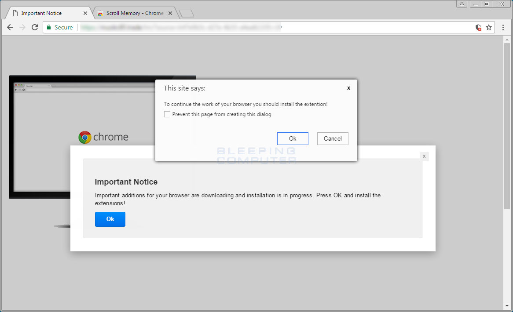Image resolution: width=513 pixels, height=312 pixels.
Task: Reload the current page
Action: point(35,27)
